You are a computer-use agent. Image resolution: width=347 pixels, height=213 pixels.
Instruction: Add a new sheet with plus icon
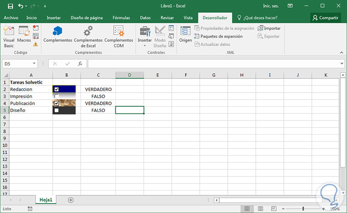pyautogui.click(x=71, y=200)
